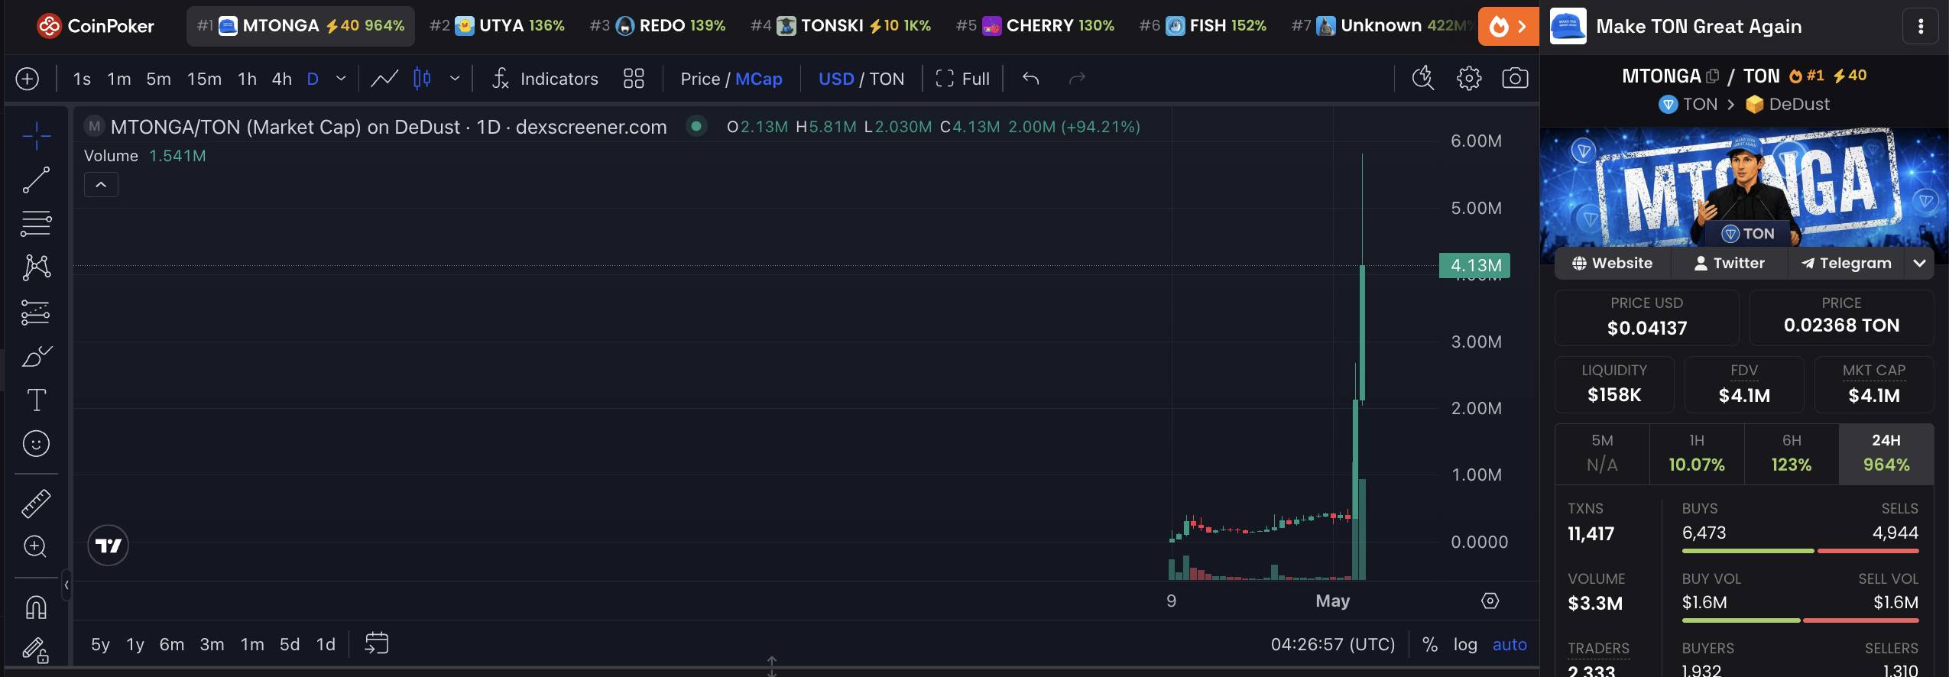
Task: Open the Fibonacci retracement tools
Action: coord(36,224)
